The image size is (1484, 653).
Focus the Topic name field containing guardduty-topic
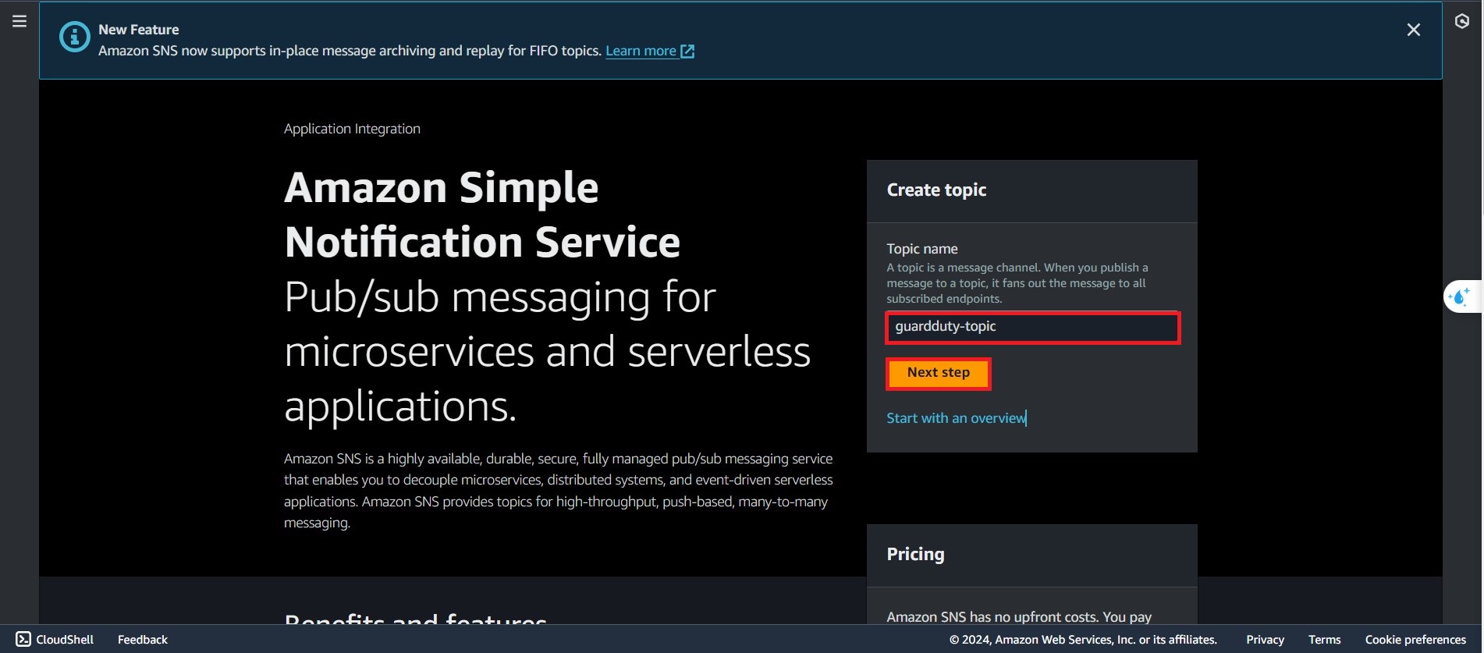click(1032, 327)
